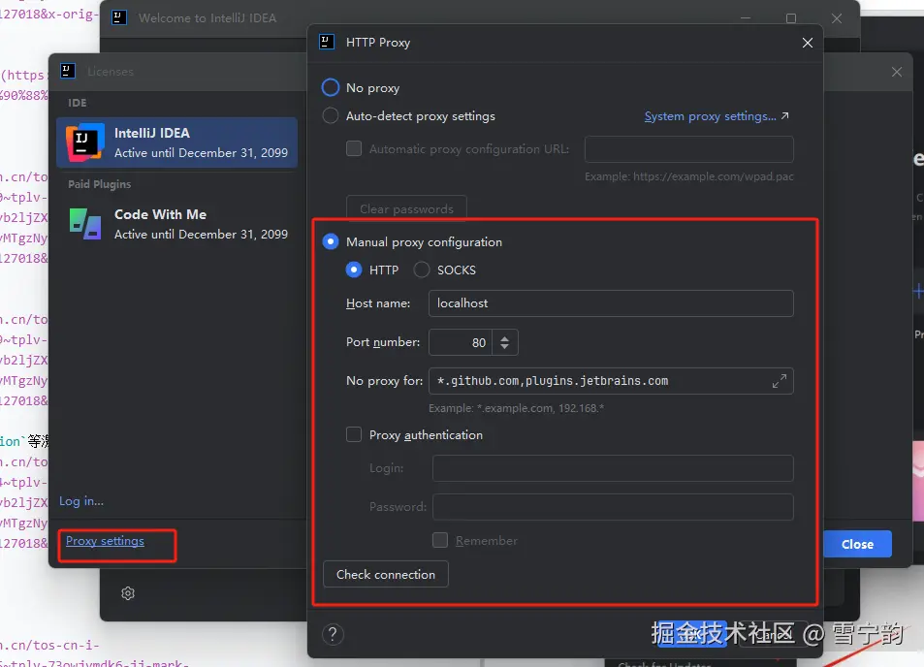Close the HTTP Proxy dialog
The height and width of the screenshot is (667, 924).
pos(808,43)
